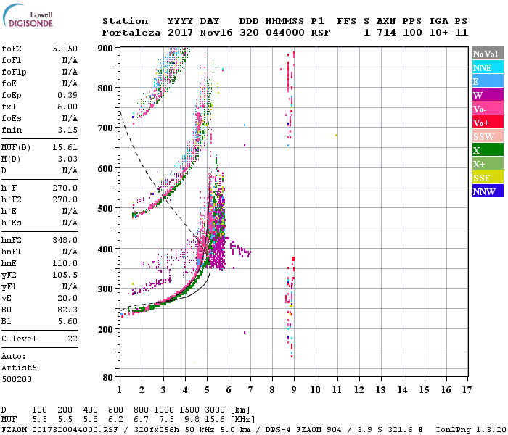This screenshot has width=508, height=435.
Task: Click the Ion2Png 1.3.20 version text
Action: click(471, 430)
